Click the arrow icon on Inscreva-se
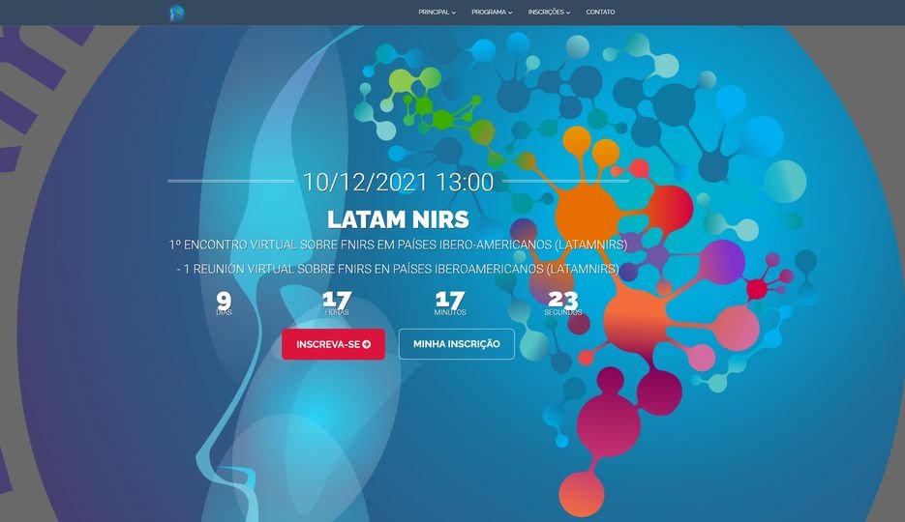 click(x=367, y=344)
